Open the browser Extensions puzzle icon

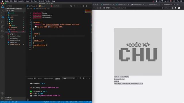click(176, 8)
